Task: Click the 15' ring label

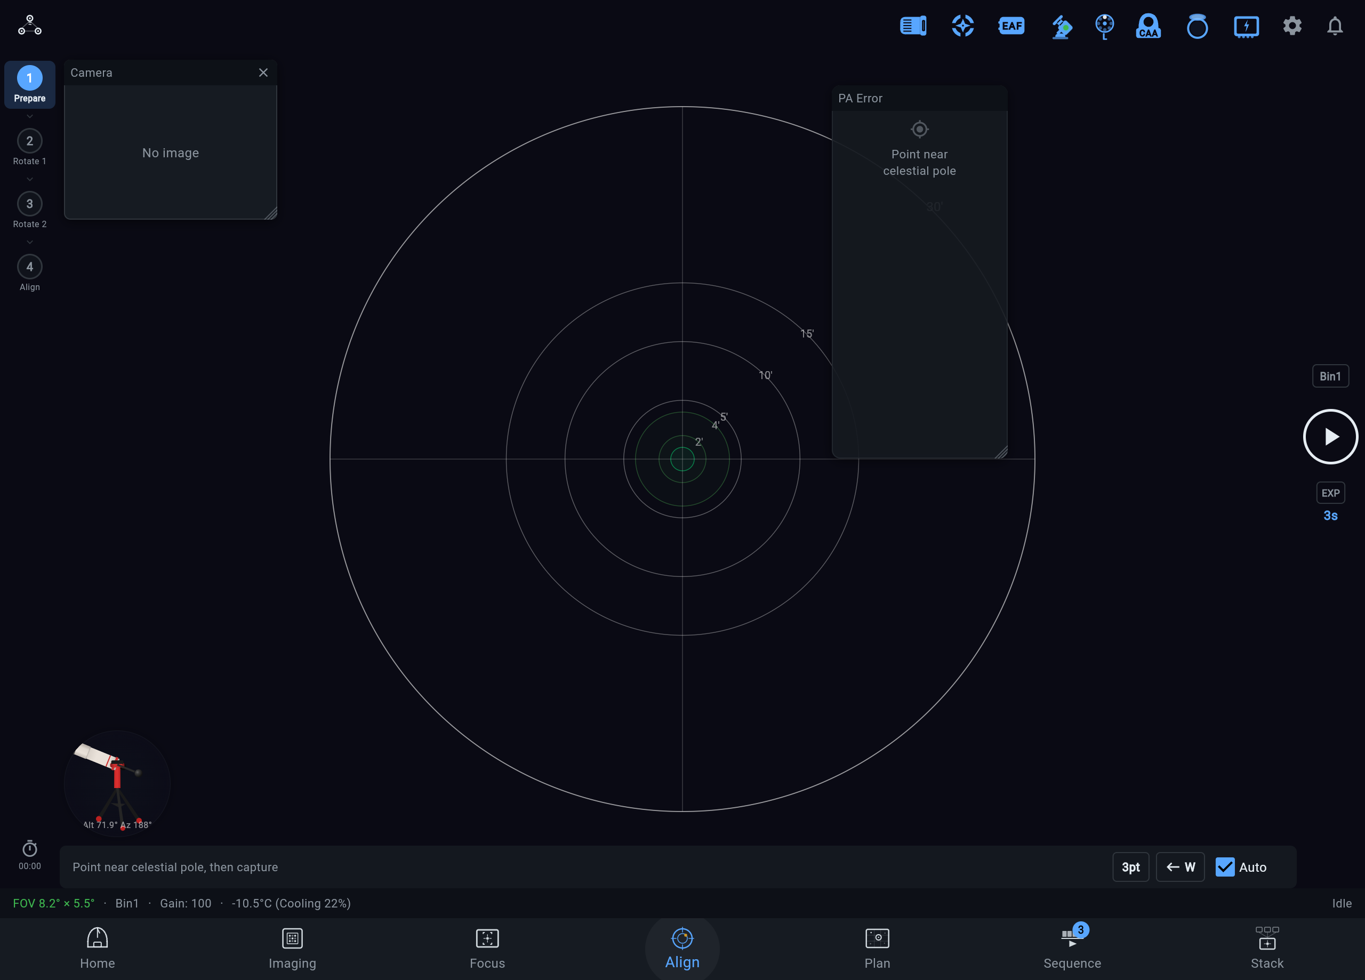Action: click(807, 333)
